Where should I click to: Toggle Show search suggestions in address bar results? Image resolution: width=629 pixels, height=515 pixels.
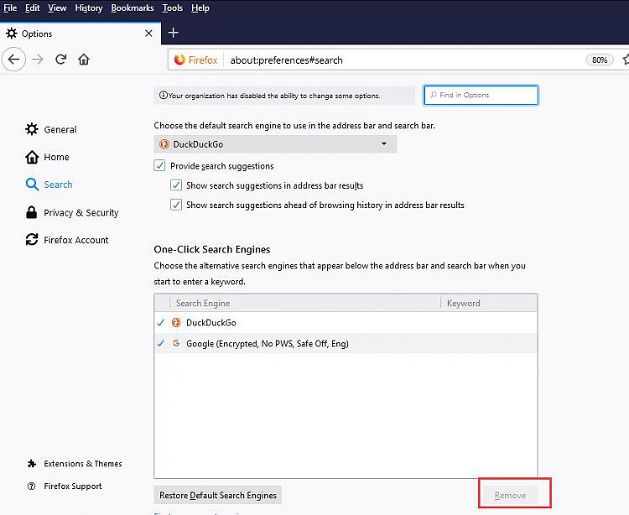[176, 185]
